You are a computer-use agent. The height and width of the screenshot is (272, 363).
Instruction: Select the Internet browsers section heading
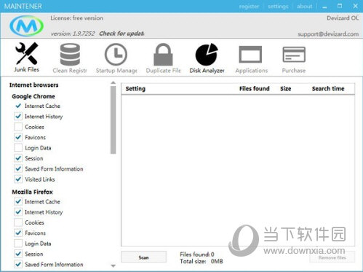[33, 85]
